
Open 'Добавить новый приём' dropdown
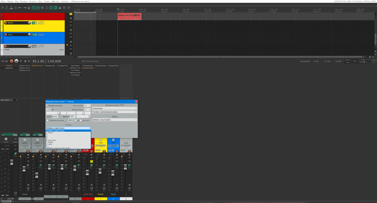[115, 120]
